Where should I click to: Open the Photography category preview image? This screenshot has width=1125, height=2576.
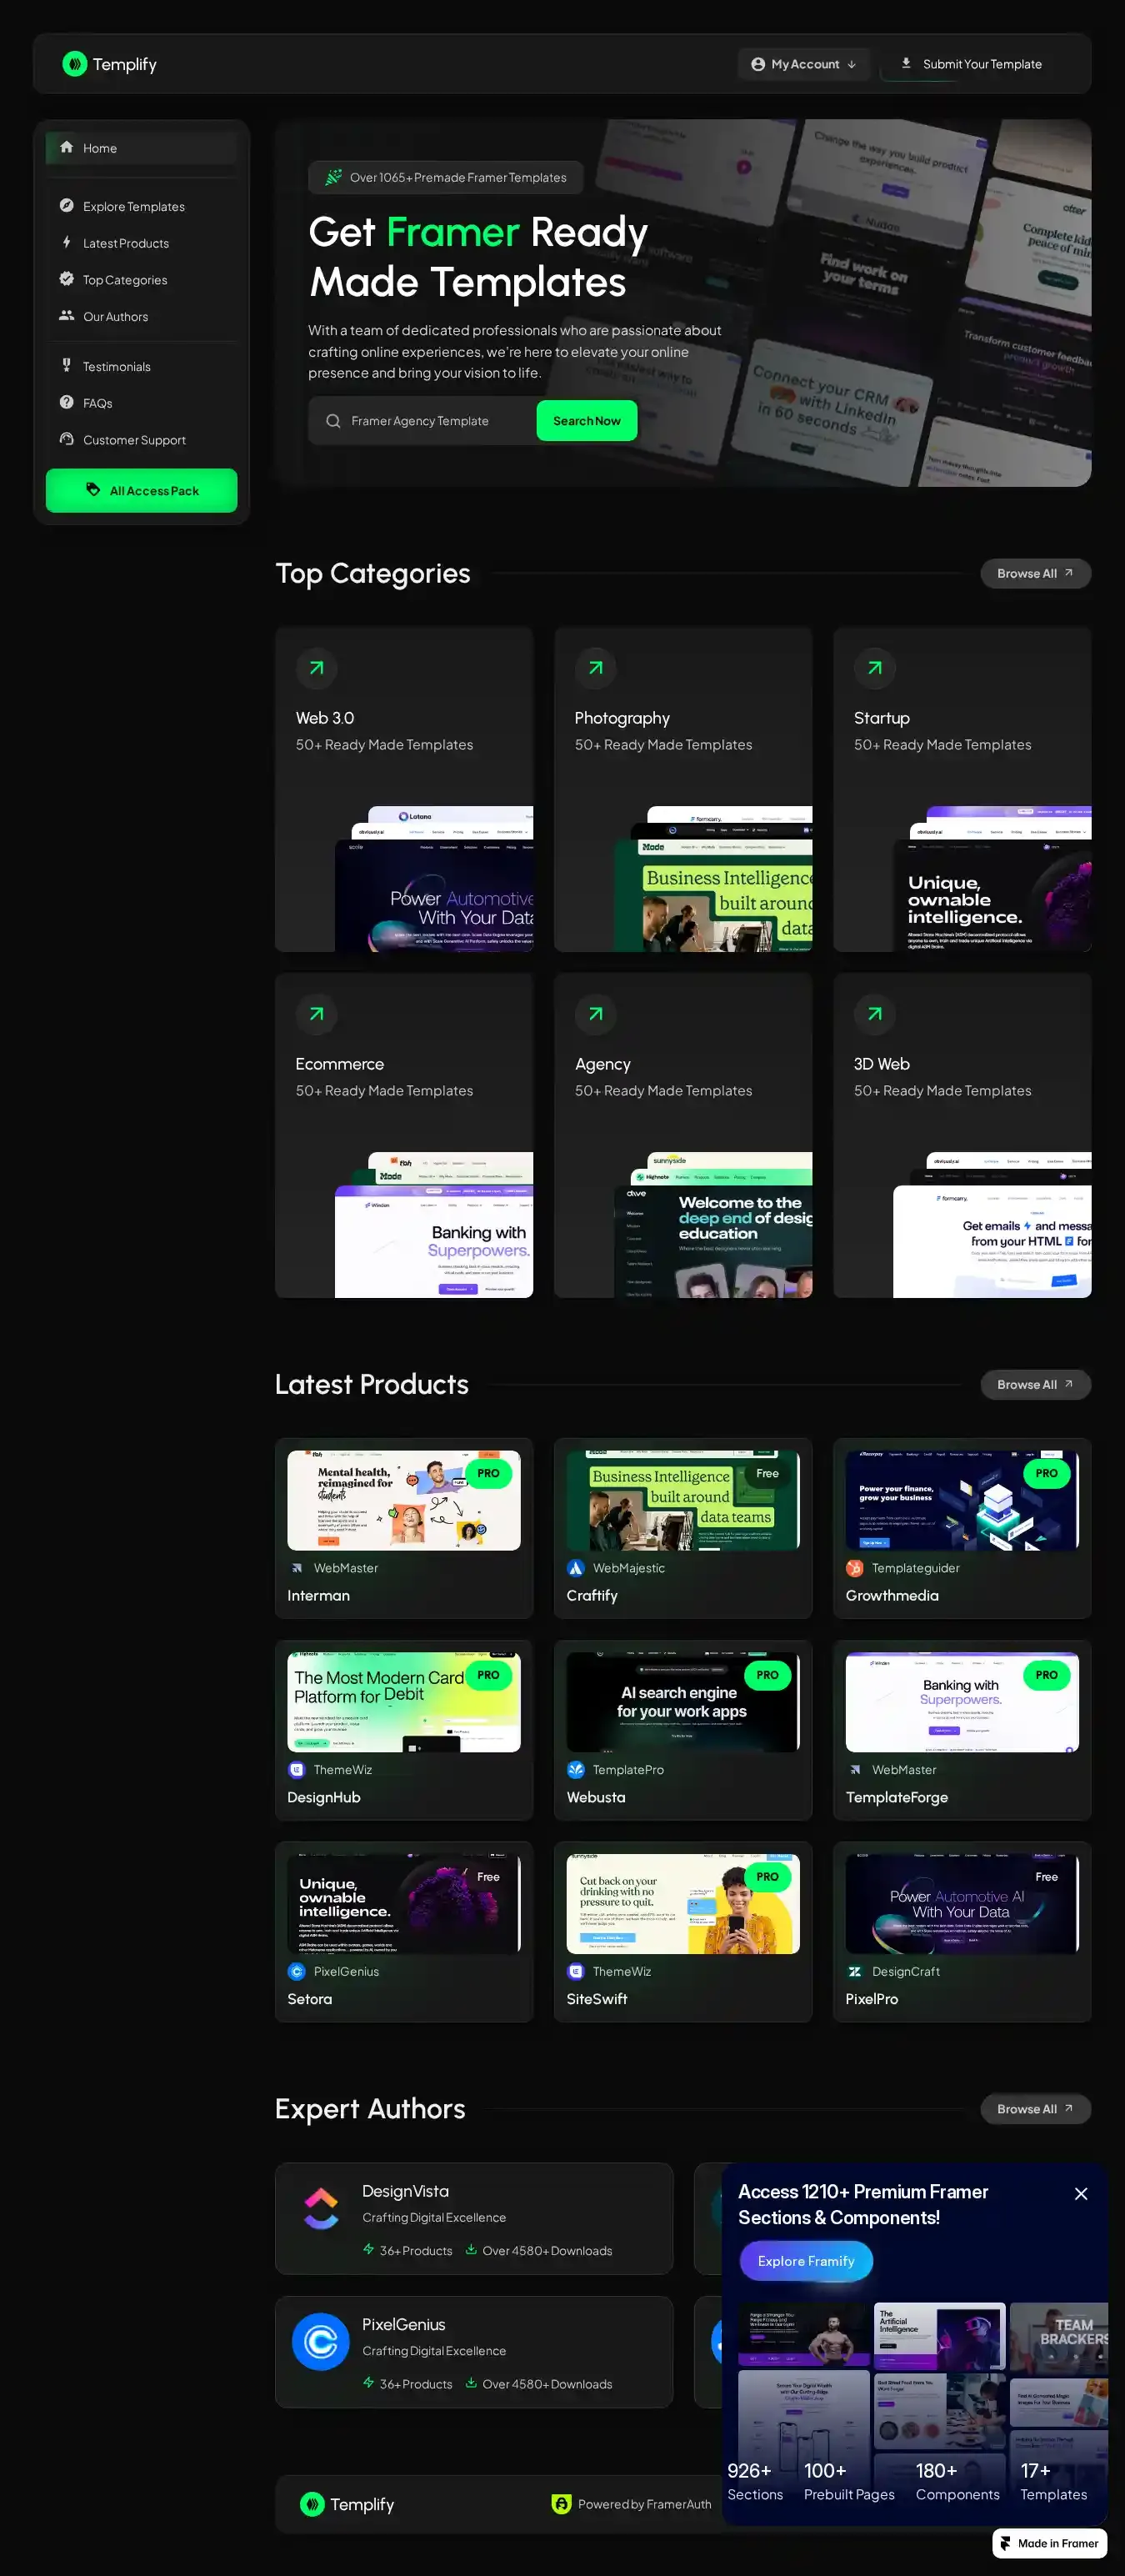coord(713,878)
